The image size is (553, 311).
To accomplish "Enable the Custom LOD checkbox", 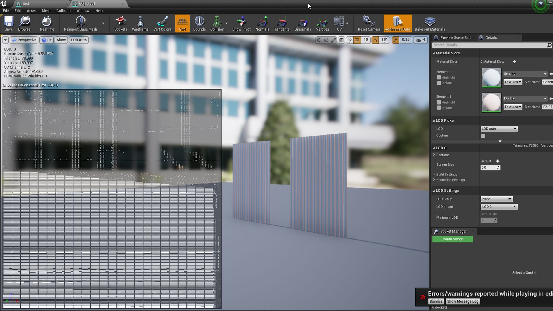I will point(483,136).
